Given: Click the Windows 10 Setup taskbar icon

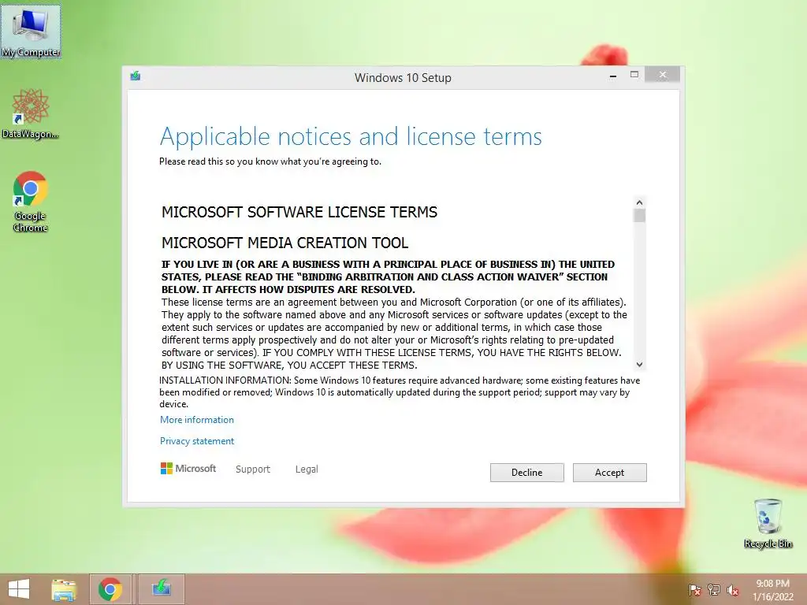Looking at the screenshot, I should pyautogui.click(x=161, y=589).
